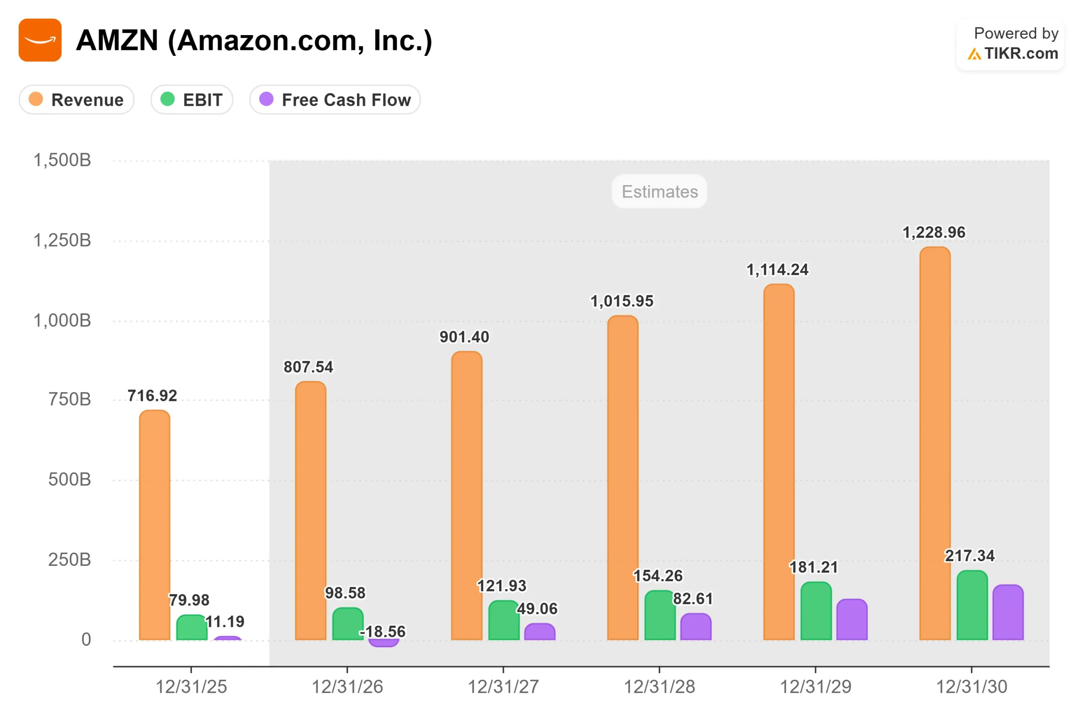Click the AMZN (Amazon.com, Inc.) title
Screen dimensions: 1083x722
click(254, 41)
